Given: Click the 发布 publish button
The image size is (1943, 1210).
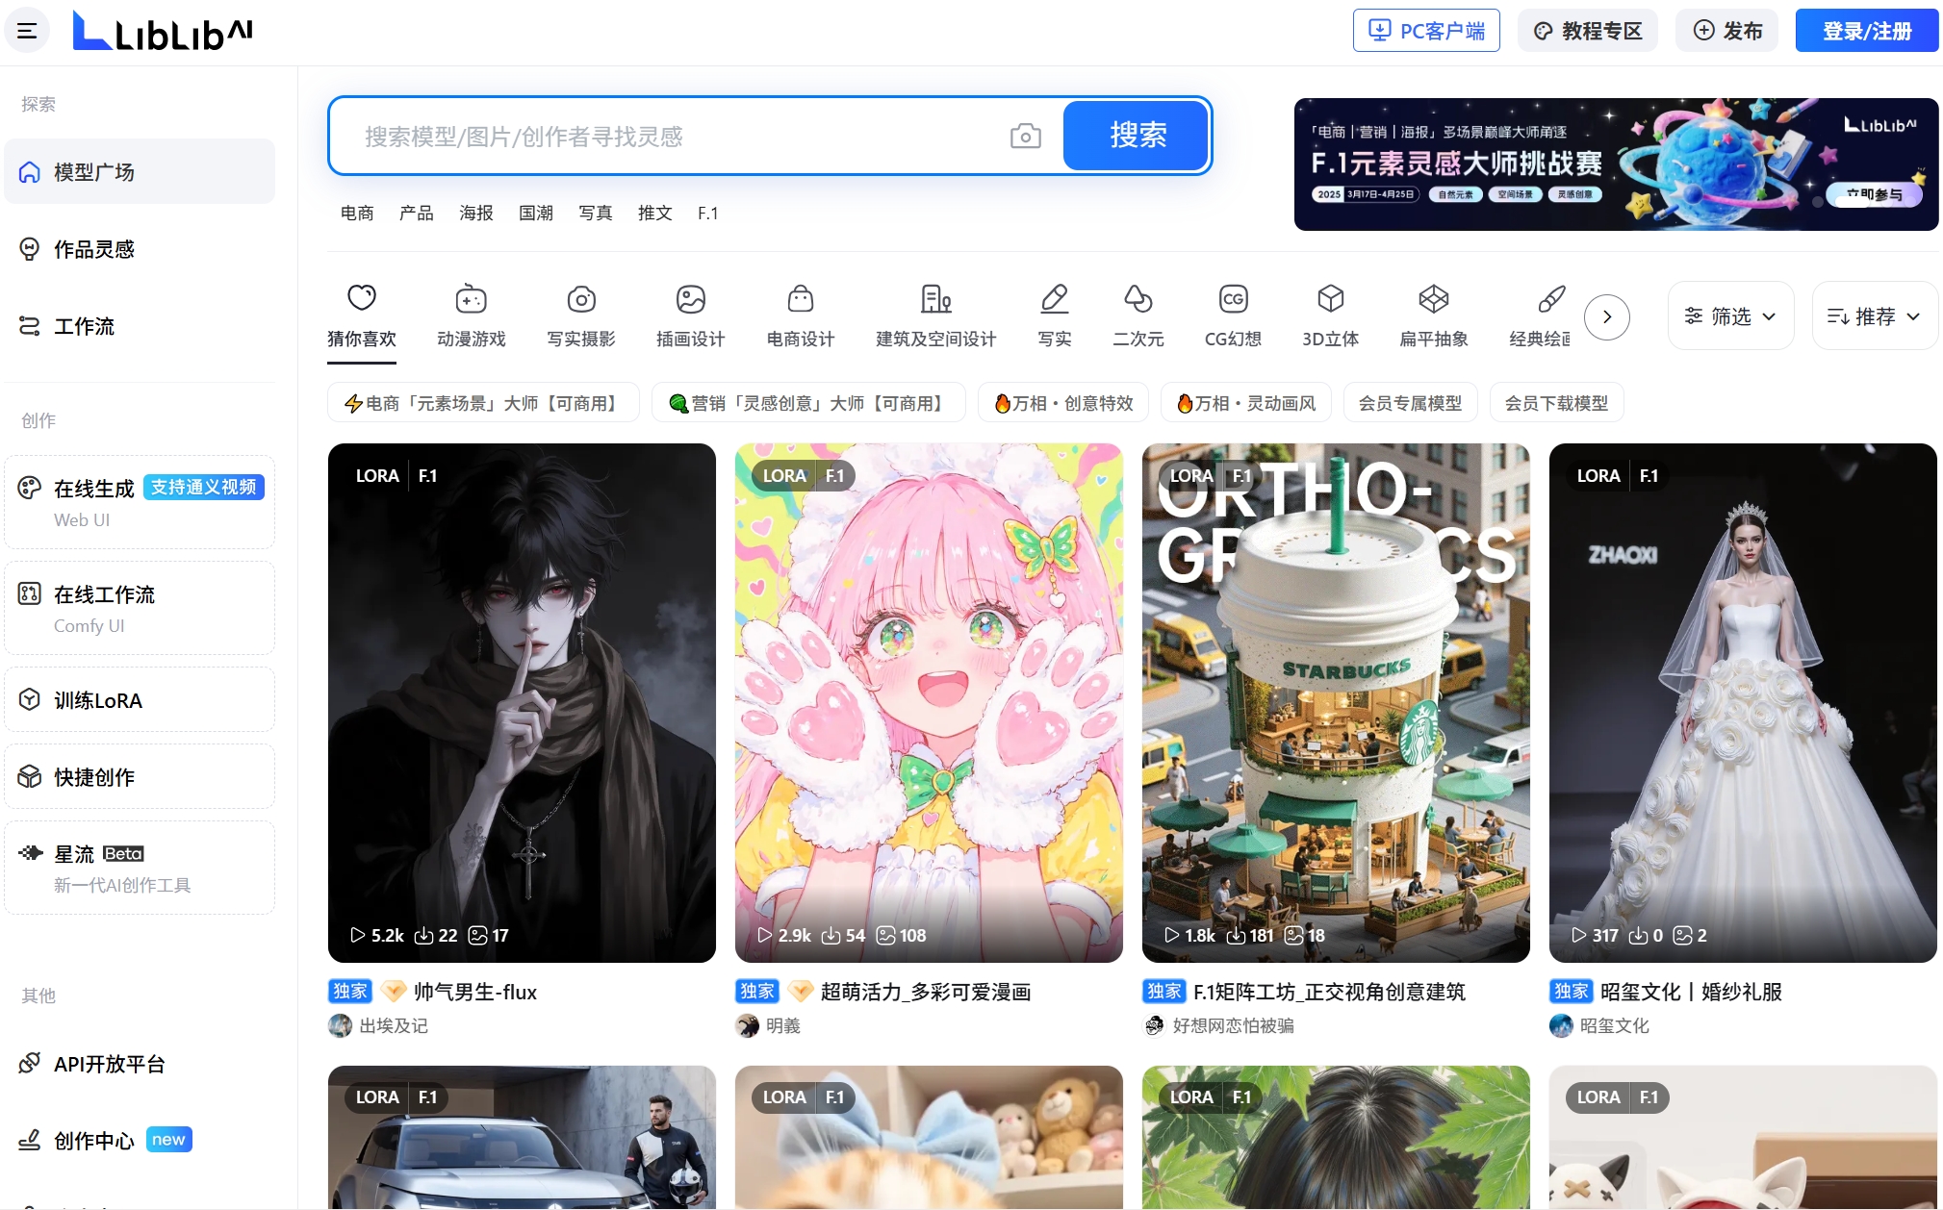Looking at the screenshot, I should (1727, 31).
